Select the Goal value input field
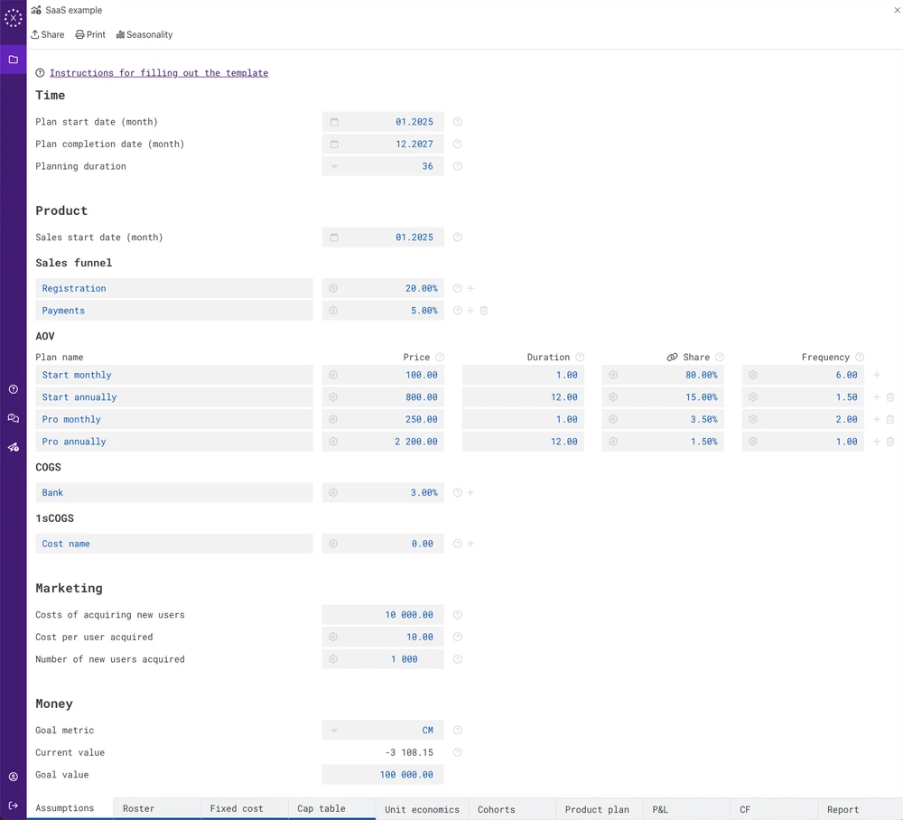This screenshot has height=820, width=903. [383, 774]
